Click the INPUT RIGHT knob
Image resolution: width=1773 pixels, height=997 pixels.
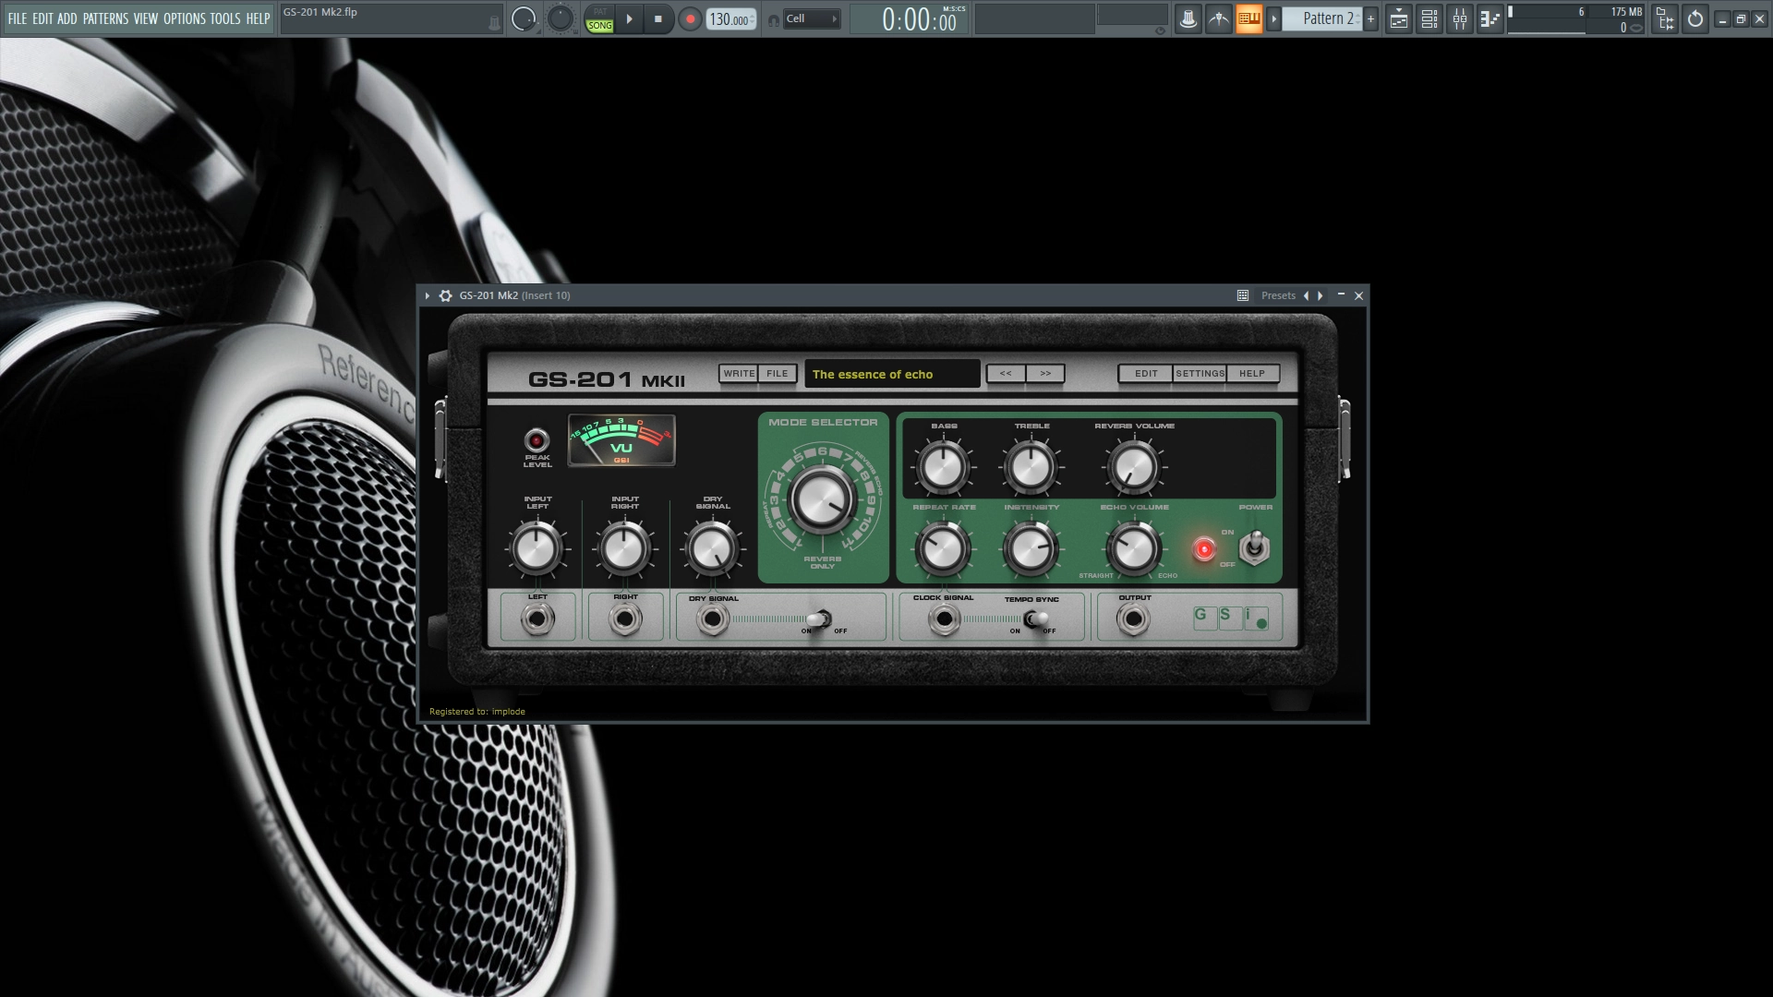click(x=624, y=549)
